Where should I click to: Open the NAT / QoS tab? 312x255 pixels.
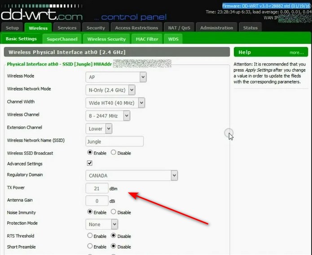(179, 28)
